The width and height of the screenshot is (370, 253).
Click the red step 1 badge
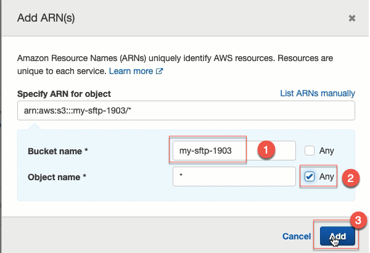pos(266,150)
